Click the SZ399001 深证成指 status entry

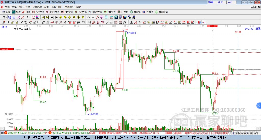click(246, 133)
